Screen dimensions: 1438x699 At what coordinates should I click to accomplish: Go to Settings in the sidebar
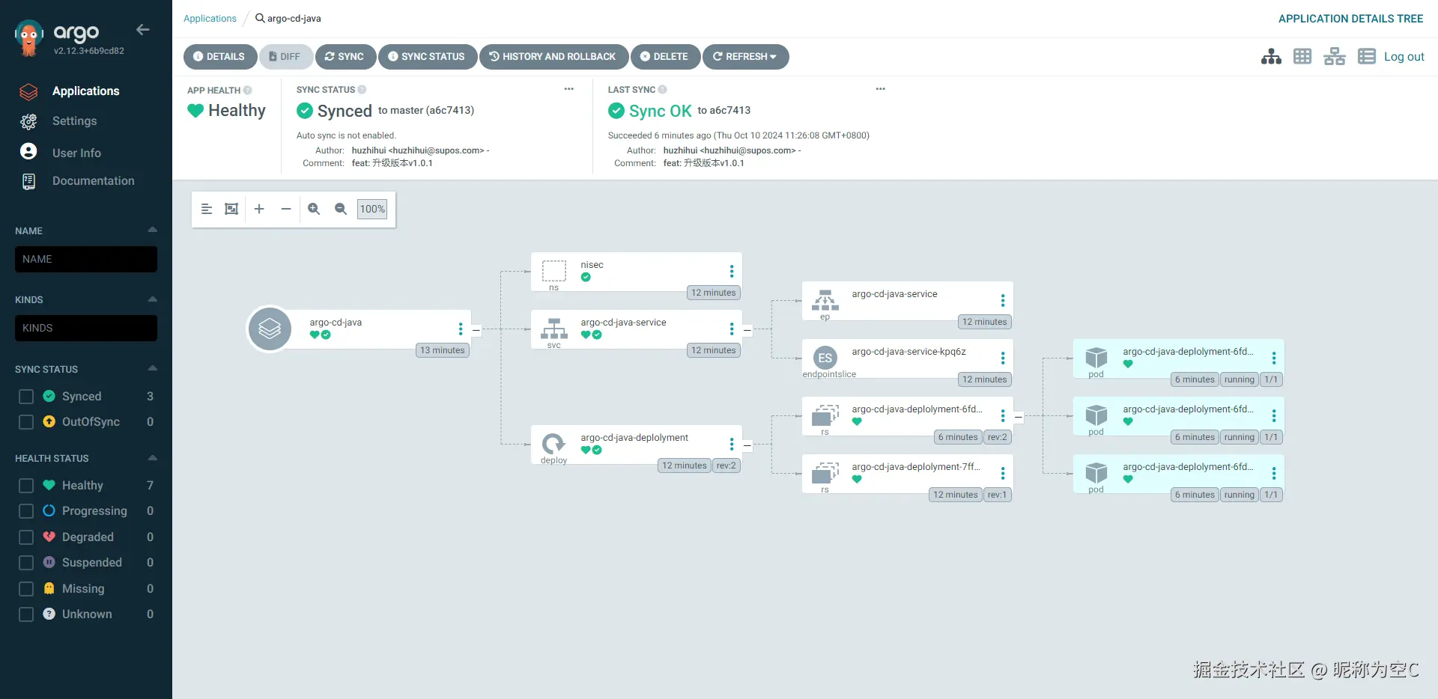(75, 121)
